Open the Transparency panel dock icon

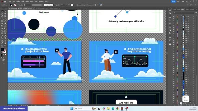pyautogui.click(x=170, y=33)
